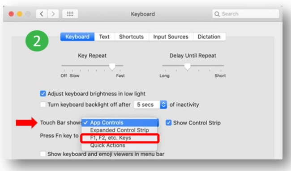Click the green number 2 step badge
The height and width of the screenshot is (171, 291).
(37, 41)
